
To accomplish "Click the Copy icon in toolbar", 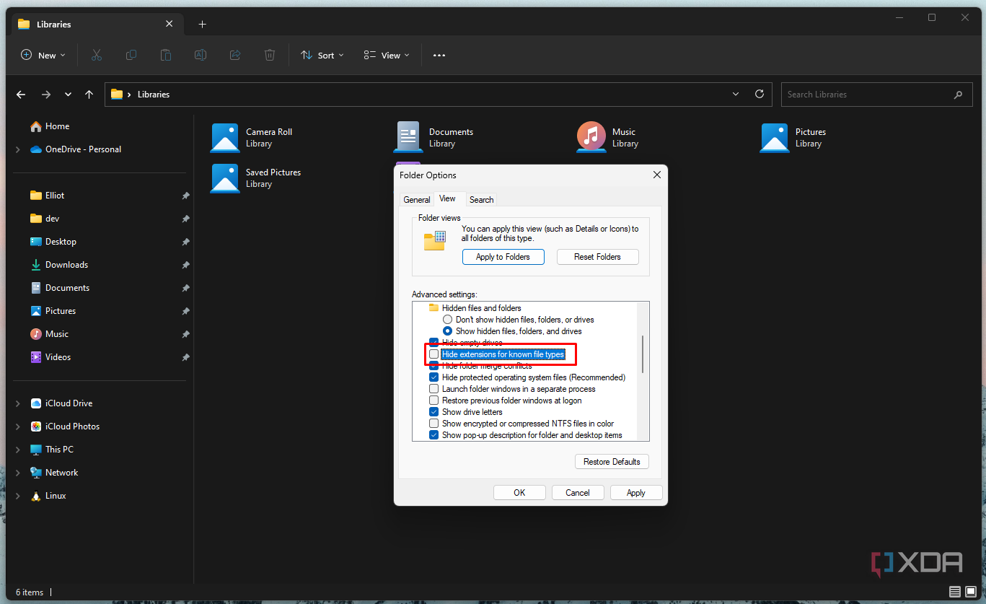I will [131, 55].
